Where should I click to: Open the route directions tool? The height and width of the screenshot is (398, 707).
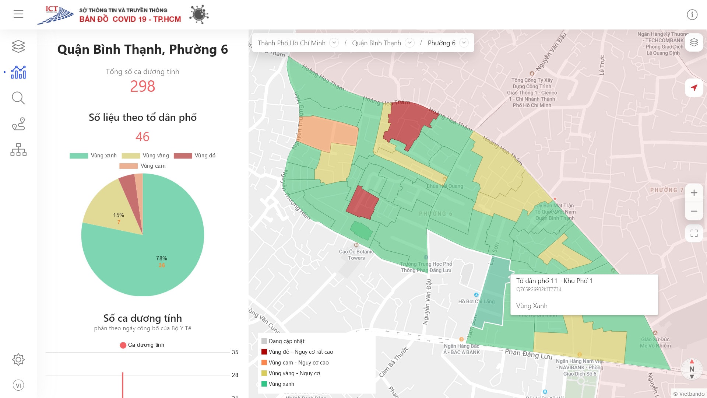(x=18, y=124)
